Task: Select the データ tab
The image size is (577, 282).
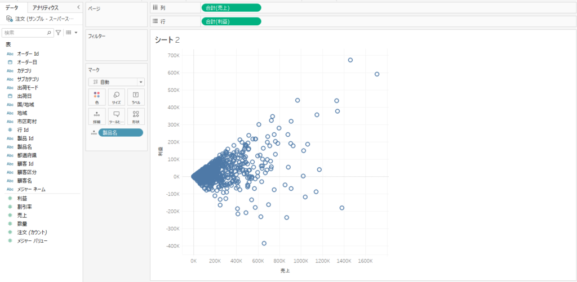Action: point(12,7)
